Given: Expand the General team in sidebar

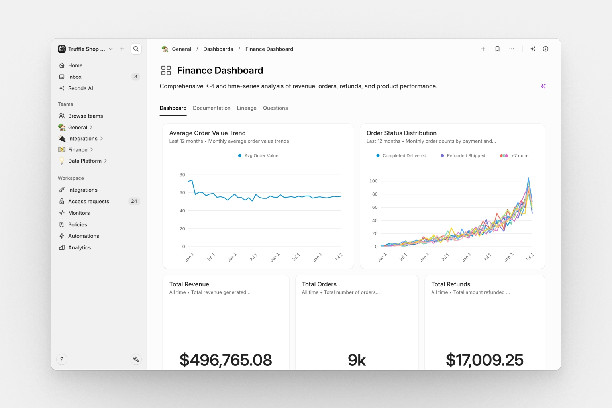Looking at the screenshot, I should pyautogui.click(x=91, y=127).
